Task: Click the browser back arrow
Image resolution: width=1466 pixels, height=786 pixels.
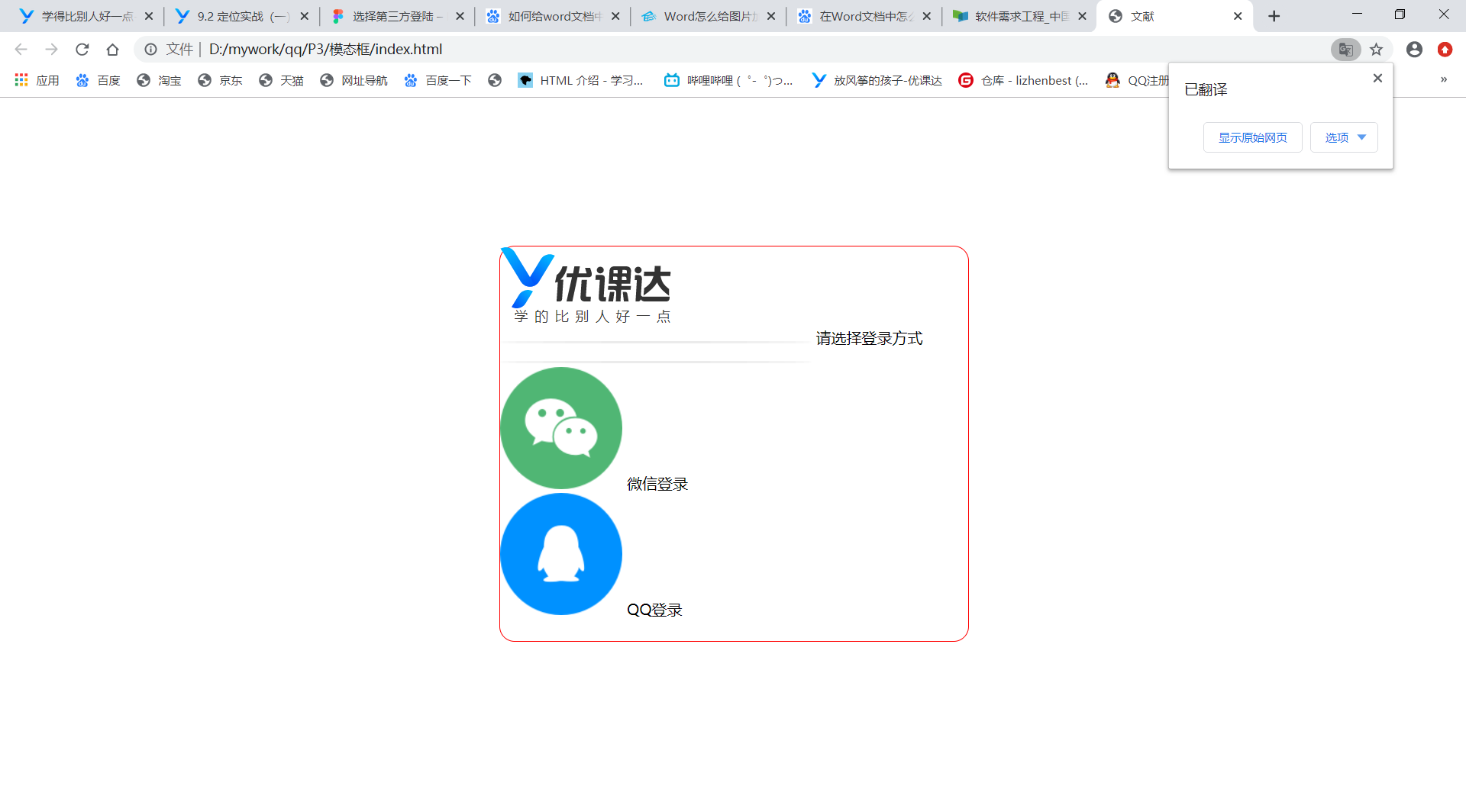Action: (x=21, y=50)
